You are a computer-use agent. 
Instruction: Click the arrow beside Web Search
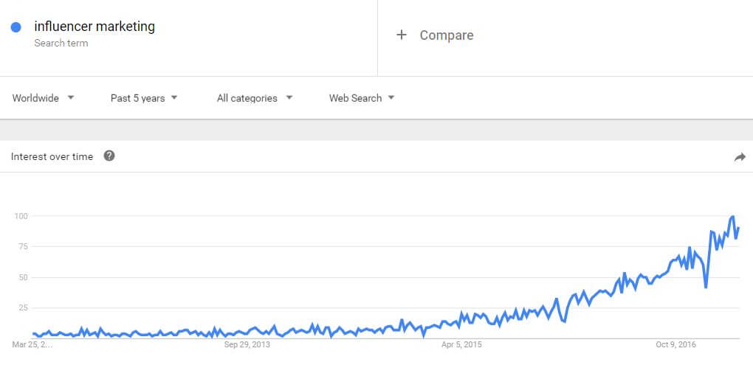[391, 97]
